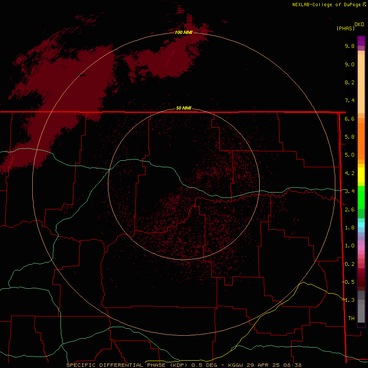Click the 9.0 scale value
The height and width of the screenshot is (368, 368).
point(350,64)
